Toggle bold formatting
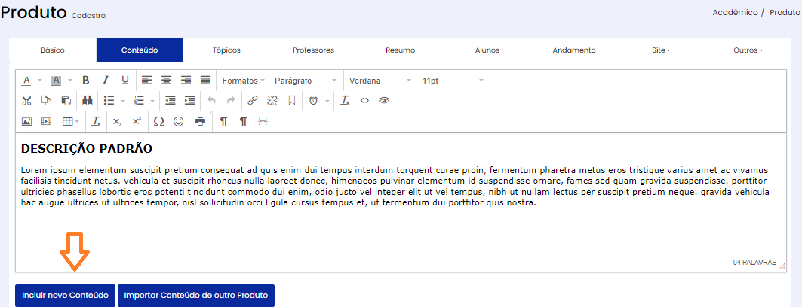Viewport: 802px width, 307px height. [86, 80]
